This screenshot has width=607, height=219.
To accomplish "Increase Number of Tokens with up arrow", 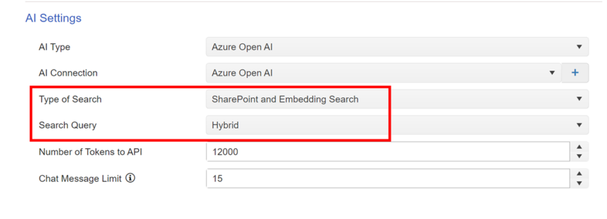I will point(579,147).
